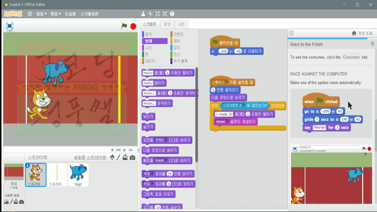Open the track backdrop dropdown in the palette
The height and width of the screenshot is (212, 377).
coord(161,160)
